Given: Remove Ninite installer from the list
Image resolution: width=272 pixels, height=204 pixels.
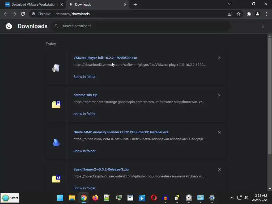Looking at the screenshot, I should pyautogui.click(x=219, y=132).
